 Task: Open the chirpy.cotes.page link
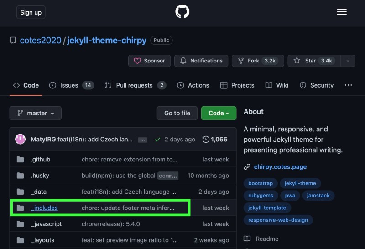[x=280, y=167]
